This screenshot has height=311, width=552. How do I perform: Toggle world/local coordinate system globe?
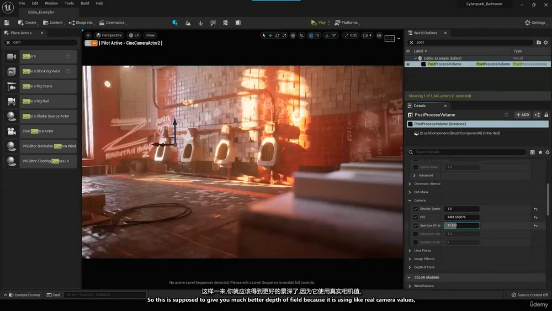tap(293, 35)
